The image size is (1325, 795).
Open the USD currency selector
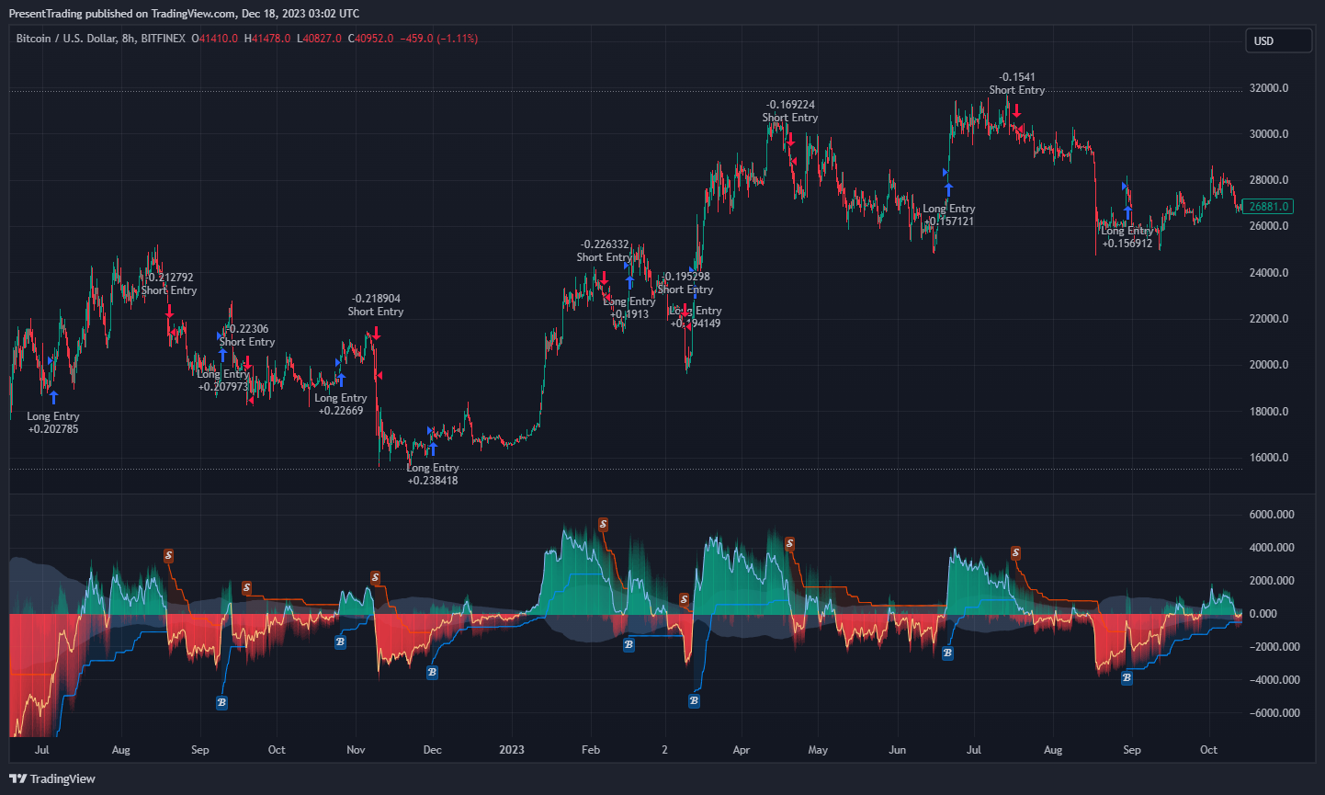click(1278, 40)
